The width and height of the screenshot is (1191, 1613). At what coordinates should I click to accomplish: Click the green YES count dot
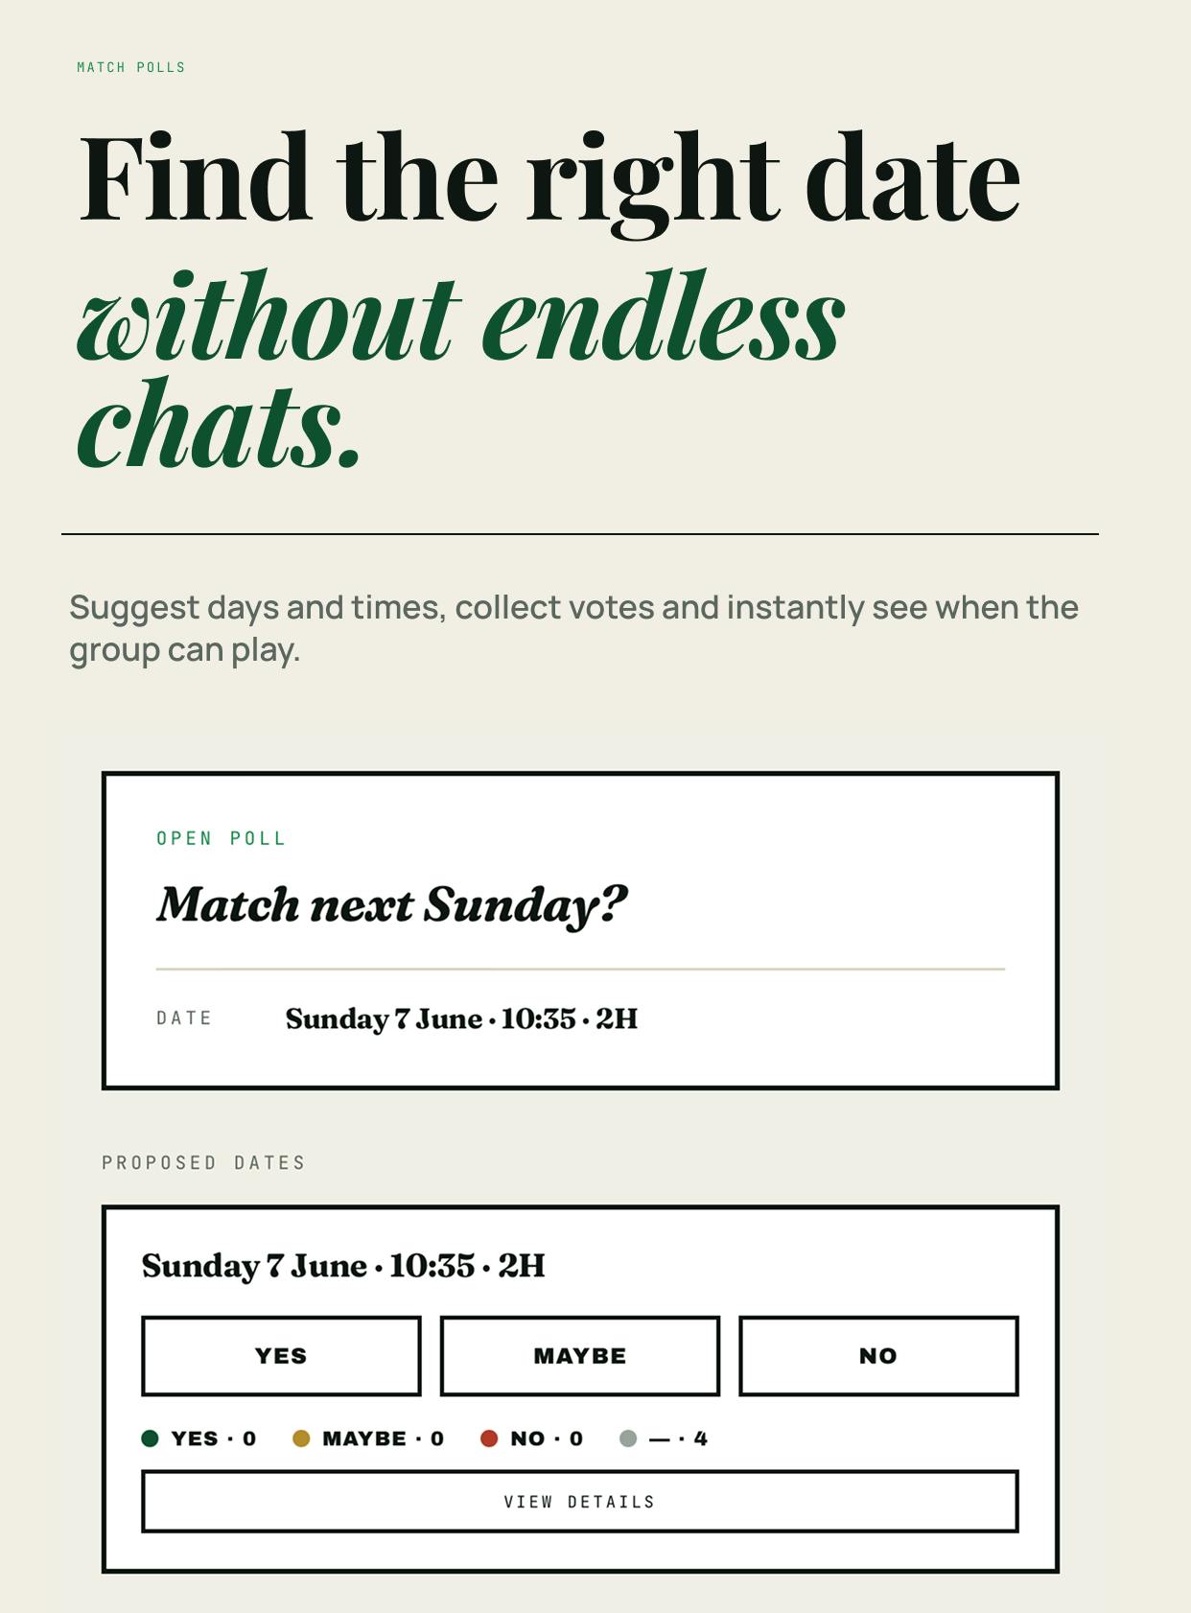pos(150,1438)
